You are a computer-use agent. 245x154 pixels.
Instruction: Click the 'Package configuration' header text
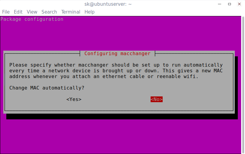point(32,19)
